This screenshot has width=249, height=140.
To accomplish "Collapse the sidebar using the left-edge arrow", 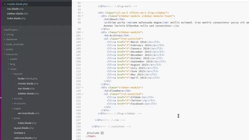I will [x=1, y=98].
